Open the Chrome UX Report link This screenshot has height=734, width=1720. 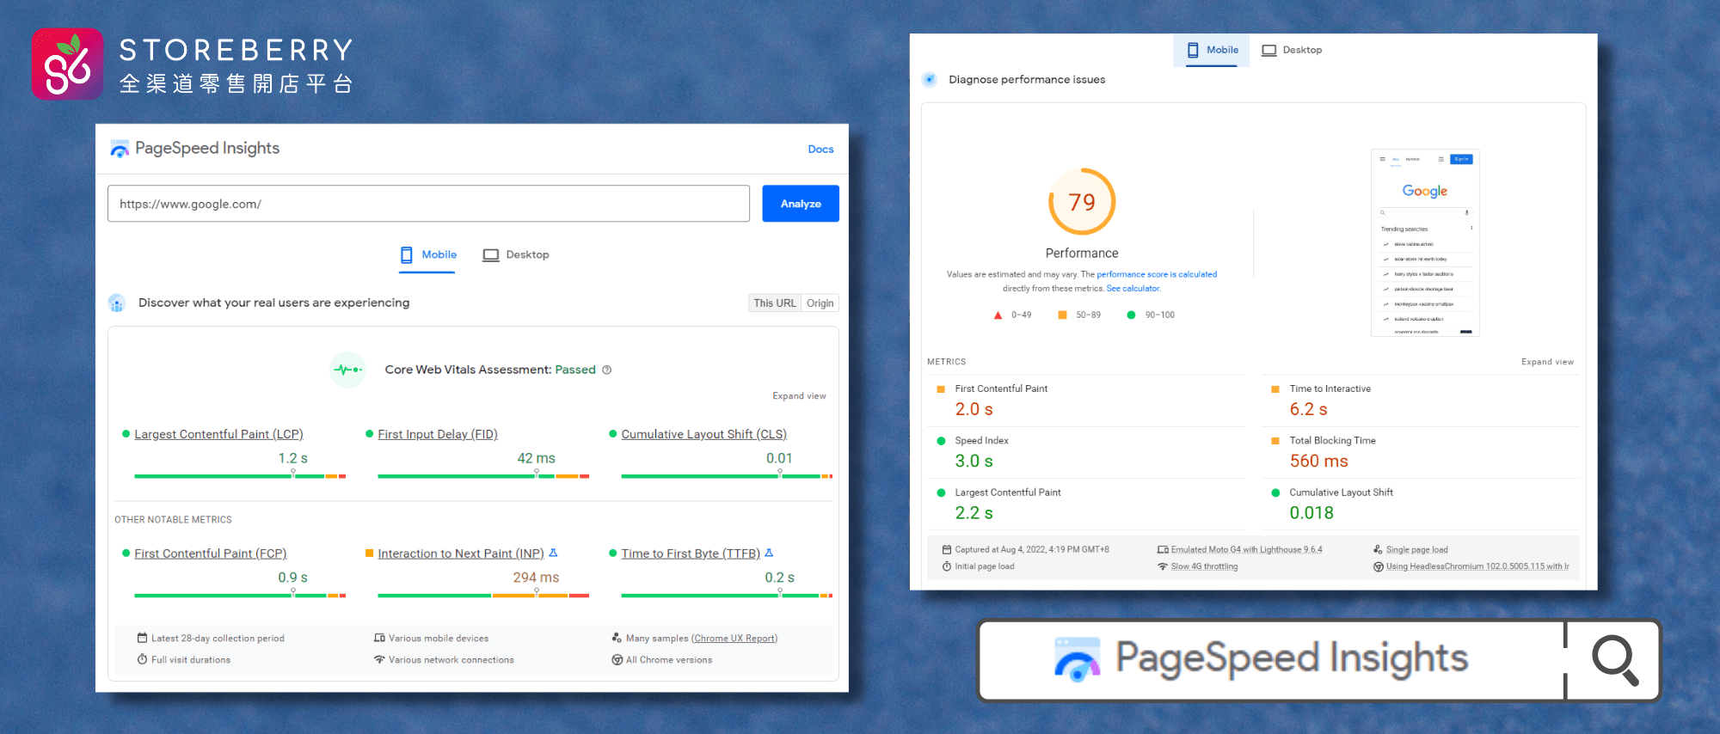pos(734,639)
